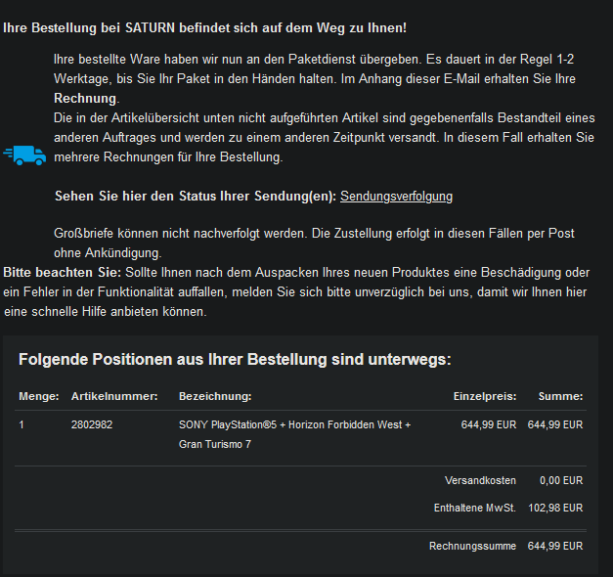Viewport: 613px width, 577px height.
Task: Click heading 'Folgende Positionen aus Ihrer Bestellung'
Action: coord(173,359)
